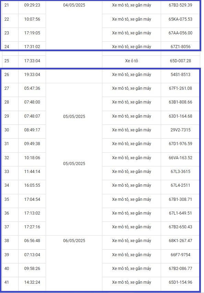
Task: Select plate 29V2-7315 in row 30
Action: tap(180, 130)
